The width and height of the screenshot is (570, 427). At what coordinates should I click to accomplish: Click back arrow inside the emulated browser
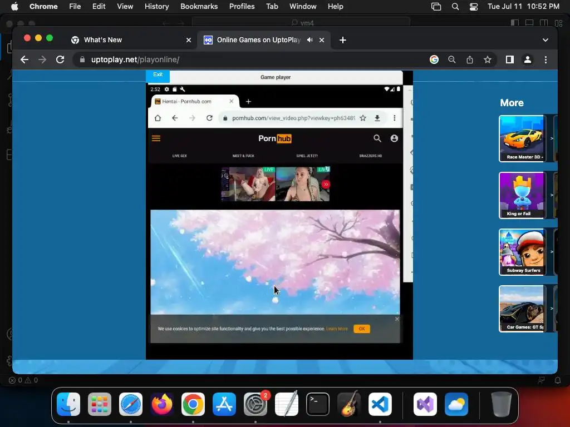coord(175,118)
